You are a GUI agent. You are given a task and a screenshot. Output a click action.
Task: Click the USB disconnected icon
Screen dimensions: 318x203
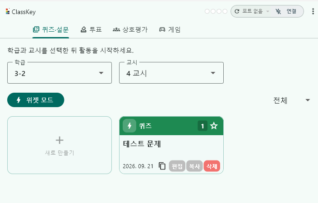278,11
